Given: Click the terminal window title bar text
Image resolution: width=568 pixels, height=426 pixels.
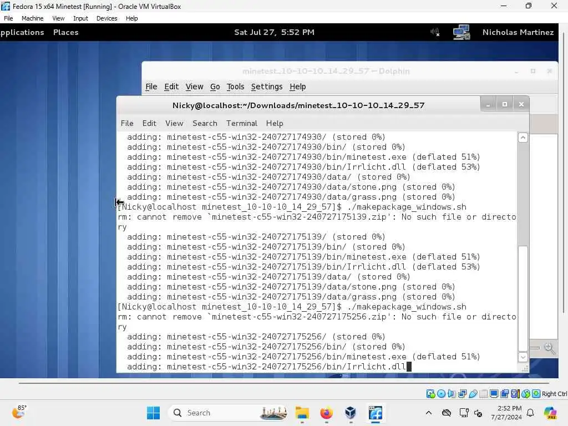Looking at the screenshot, I should click(298, 105).
